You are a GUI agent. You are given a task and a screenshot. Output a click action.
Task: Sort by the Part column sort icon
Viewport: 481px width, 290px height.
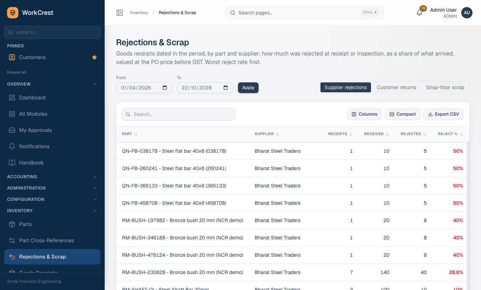click(135, 134)
